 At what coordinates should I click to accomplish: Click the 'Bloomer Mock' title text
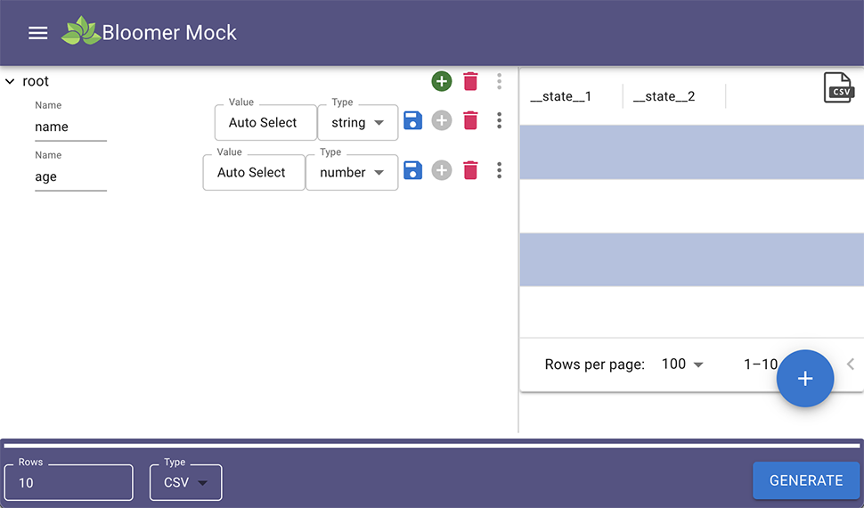(169, 33)
